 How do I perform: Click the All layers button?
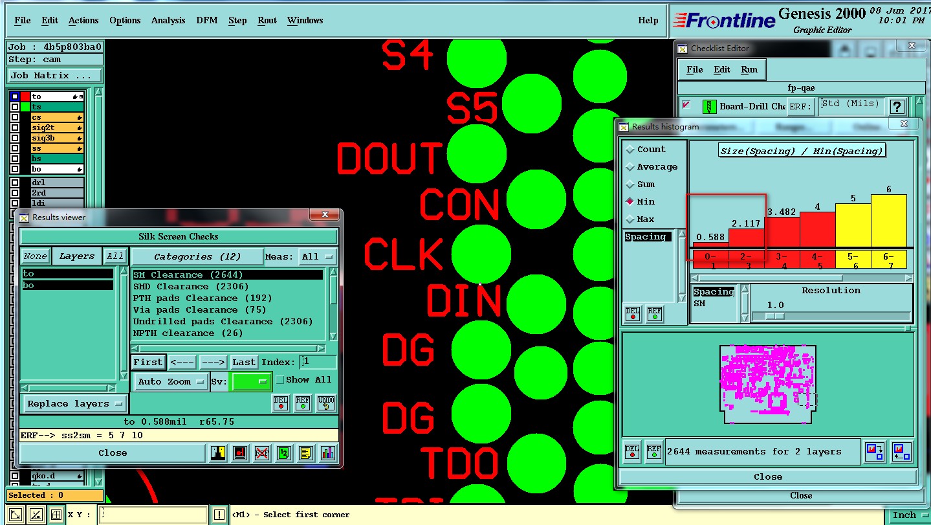pos(115,256)
